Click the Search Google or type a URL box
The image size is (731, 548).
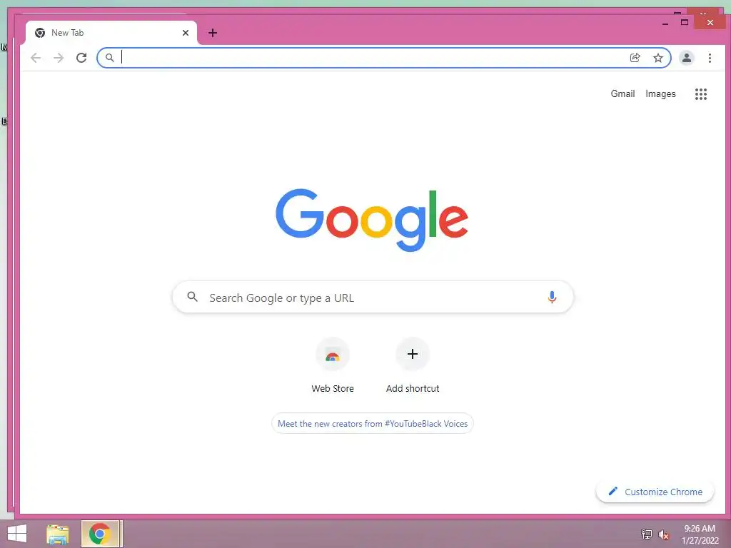click(x=373, y=298)
